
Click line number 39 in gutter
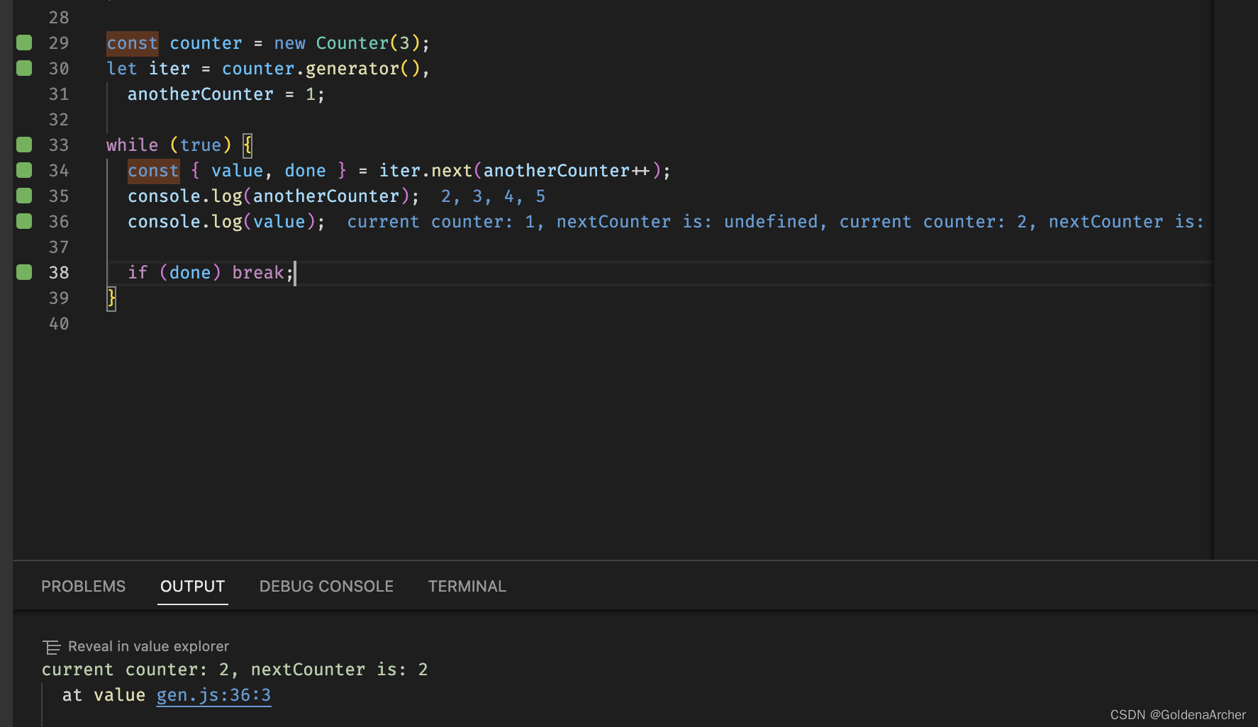tap(59, 298)
